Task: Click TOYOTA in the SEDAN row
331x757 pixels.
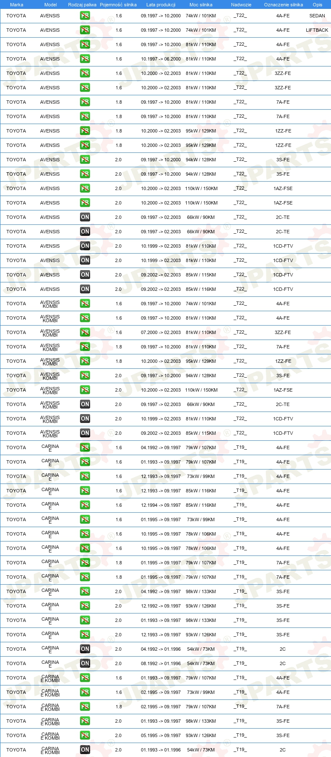Action: point(16,16)
